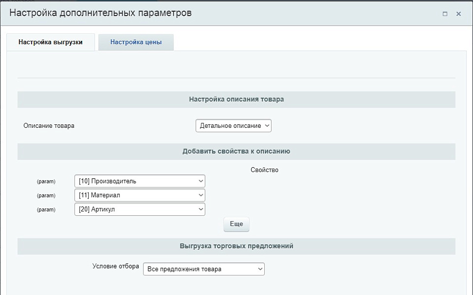Click the first "(param)" row label
The width and height of the screenshot is (473, 295).
47,181
